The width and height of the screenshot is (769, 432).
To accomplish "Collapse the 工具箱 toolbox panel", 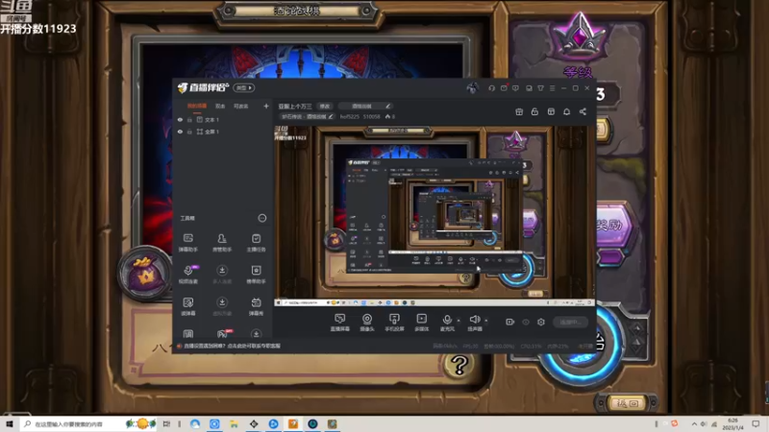I will point(262,218).
